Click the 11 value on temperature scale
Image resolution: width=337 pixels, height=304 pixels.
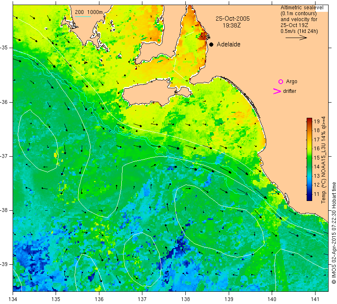coord(317,194)
